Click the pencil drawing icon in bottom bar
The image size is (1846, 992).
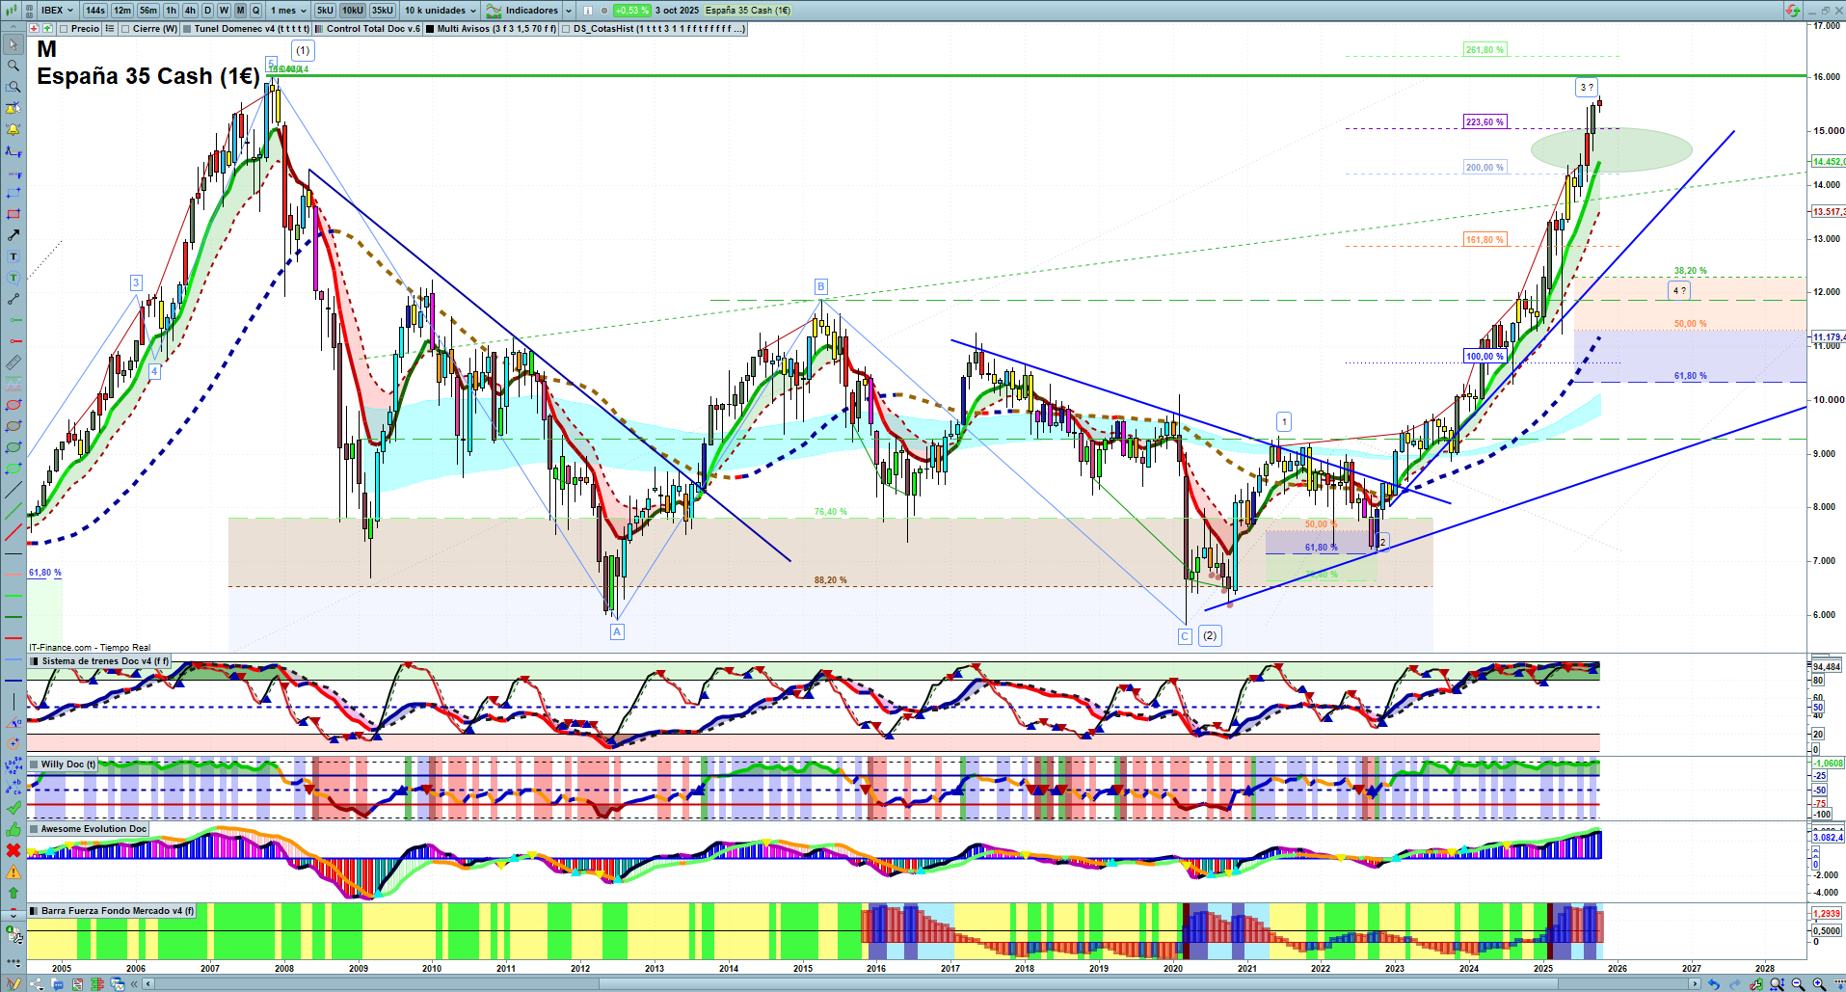13,984
